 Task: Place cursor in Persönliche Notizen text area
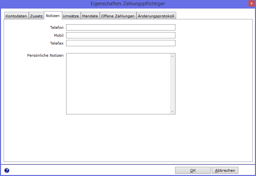click(x=118, y=84)
